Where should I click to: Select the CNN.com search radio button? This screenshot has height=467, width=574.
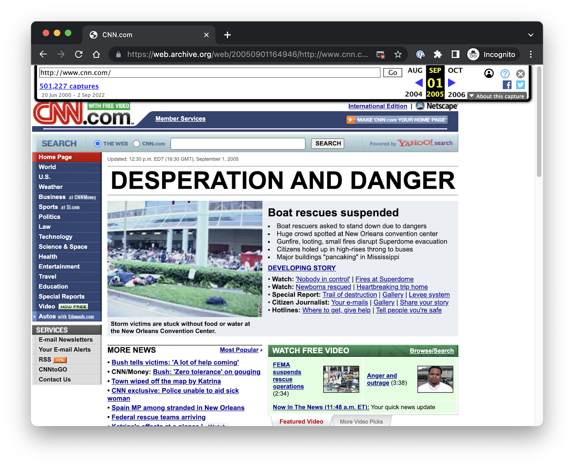click(136, 143)
